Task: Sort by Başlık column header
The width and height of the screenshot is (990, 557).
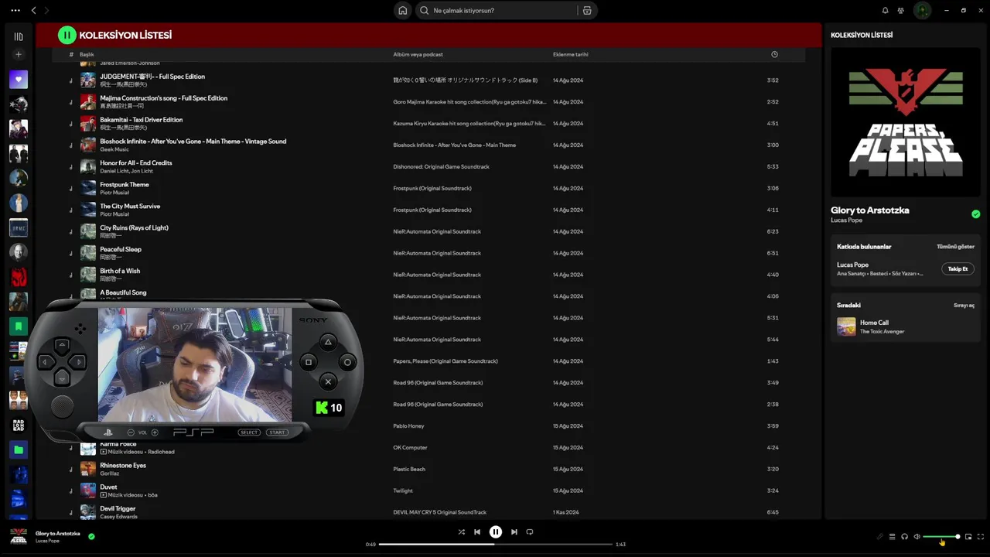Action: point(87,55)
